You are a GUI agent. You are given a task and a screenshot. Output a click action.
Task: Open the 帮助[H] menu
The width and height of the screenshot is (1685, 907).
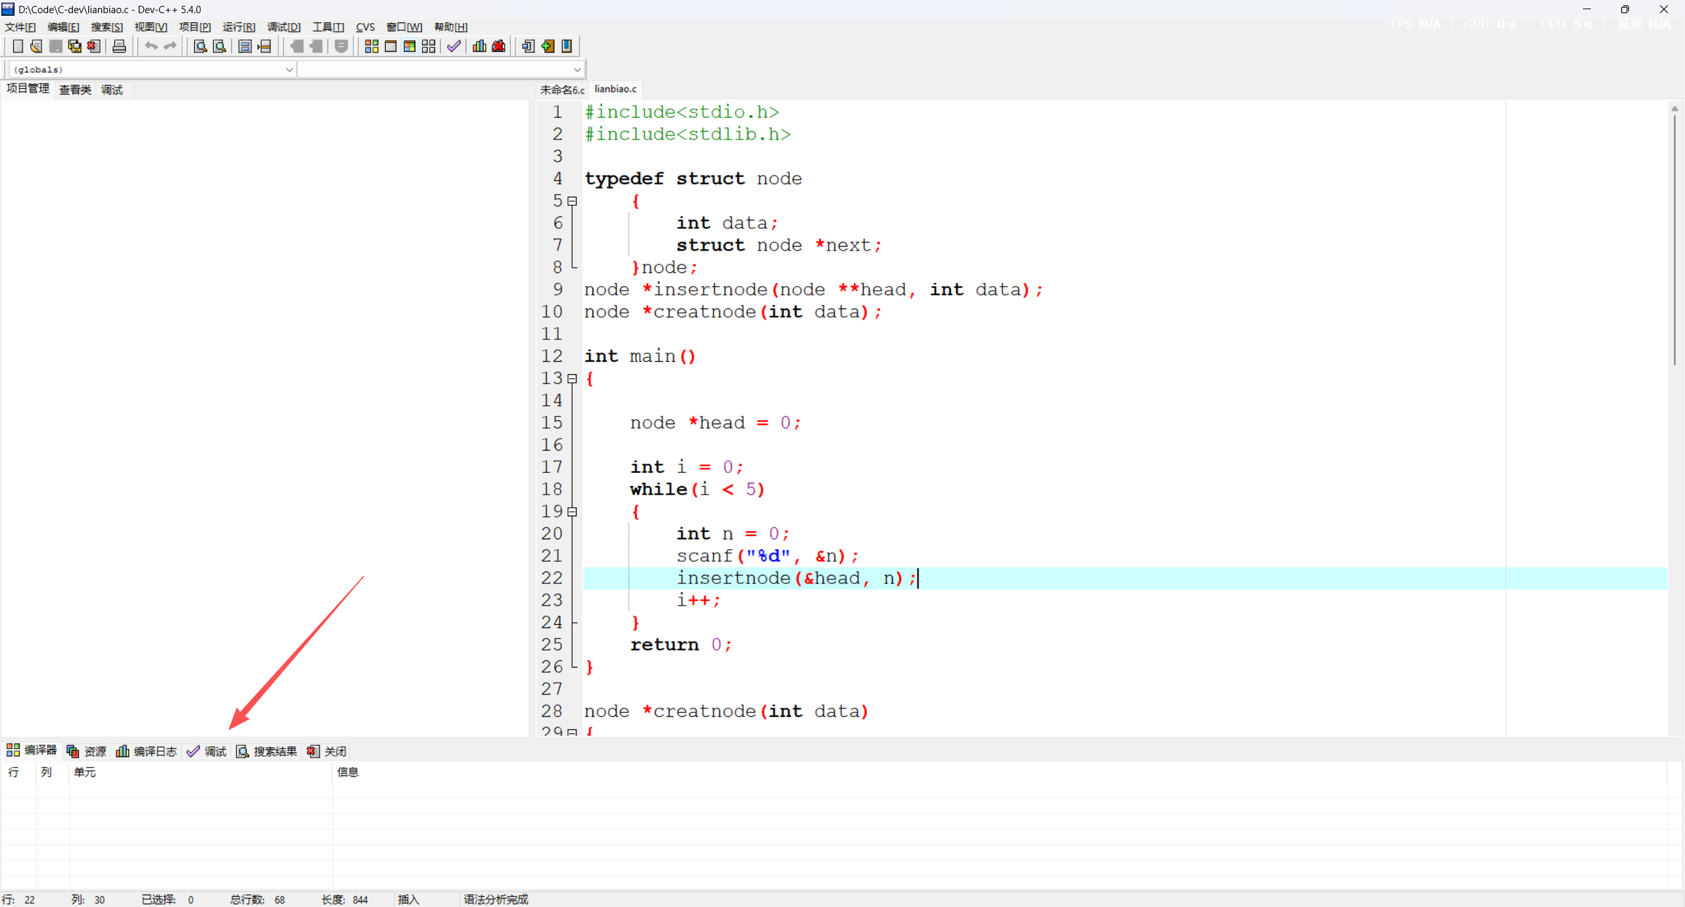451,27
